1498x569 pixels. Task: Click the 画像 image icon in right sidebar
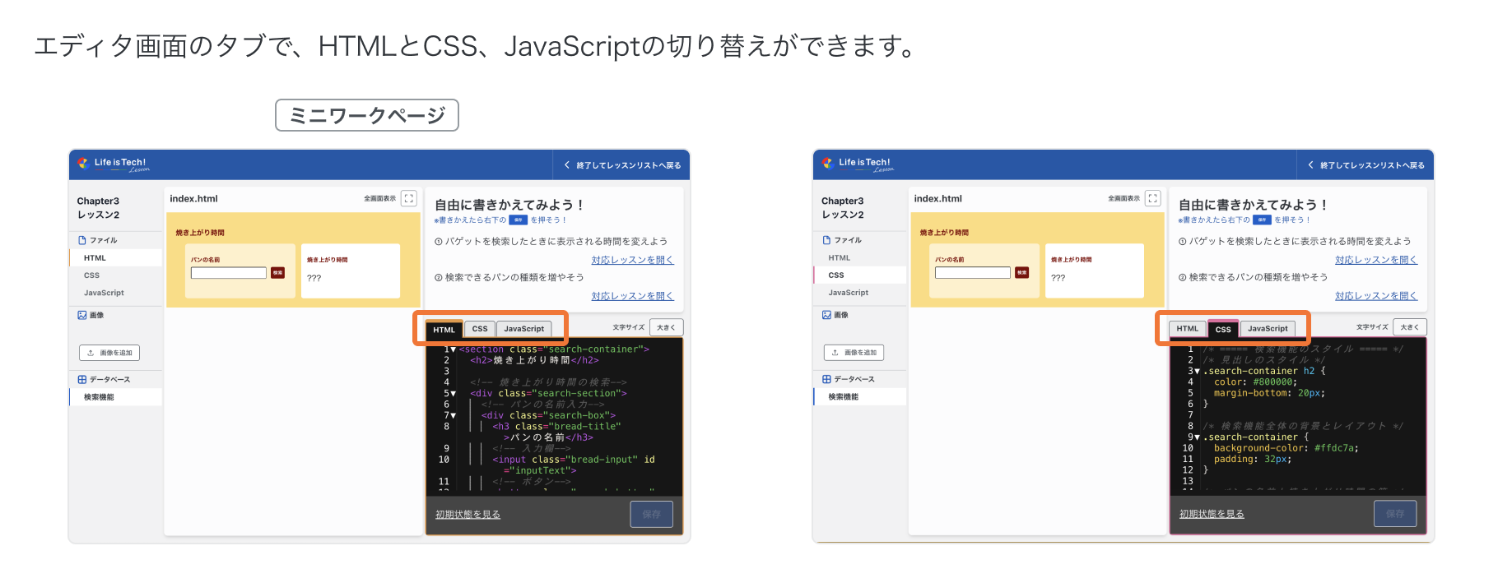[x=826, y=315]
